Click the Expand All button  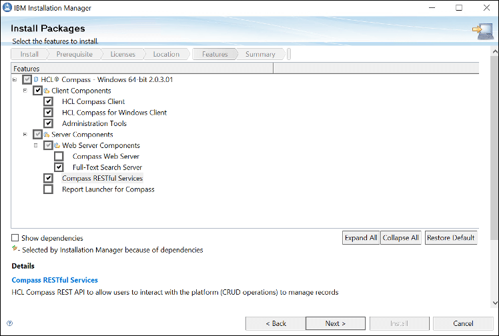(x=361, y=238)
